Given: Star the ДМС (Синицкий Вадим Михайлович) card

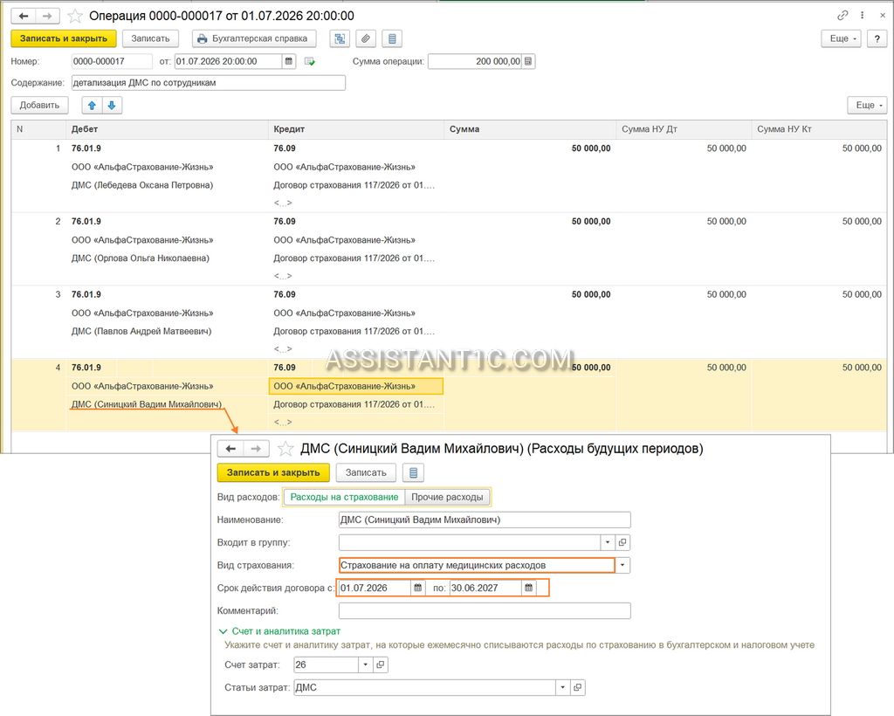Looking at the screenshot, I should [285, 449].
